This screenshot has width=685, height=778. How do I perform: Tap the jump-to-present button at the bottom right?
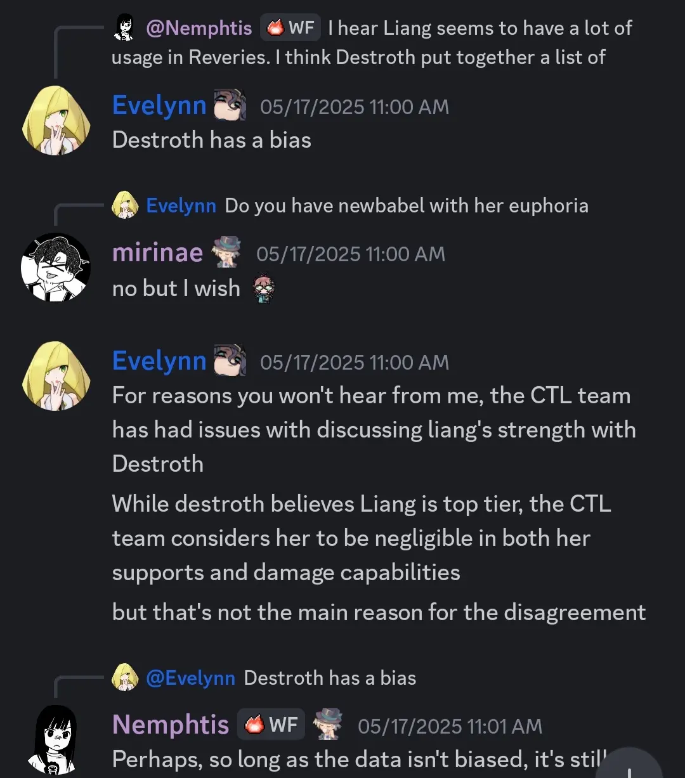tap(628, 764)
